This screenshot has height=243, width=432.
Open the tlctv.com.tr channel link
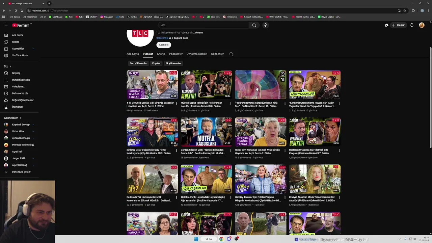(x=162, y=38)
